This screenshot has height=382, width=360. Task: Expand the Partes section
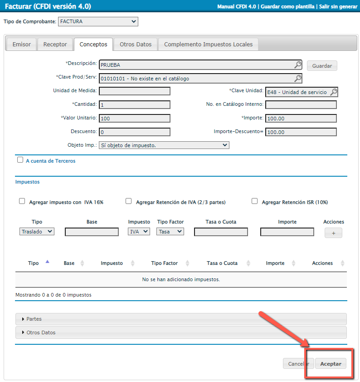[181, 319]
